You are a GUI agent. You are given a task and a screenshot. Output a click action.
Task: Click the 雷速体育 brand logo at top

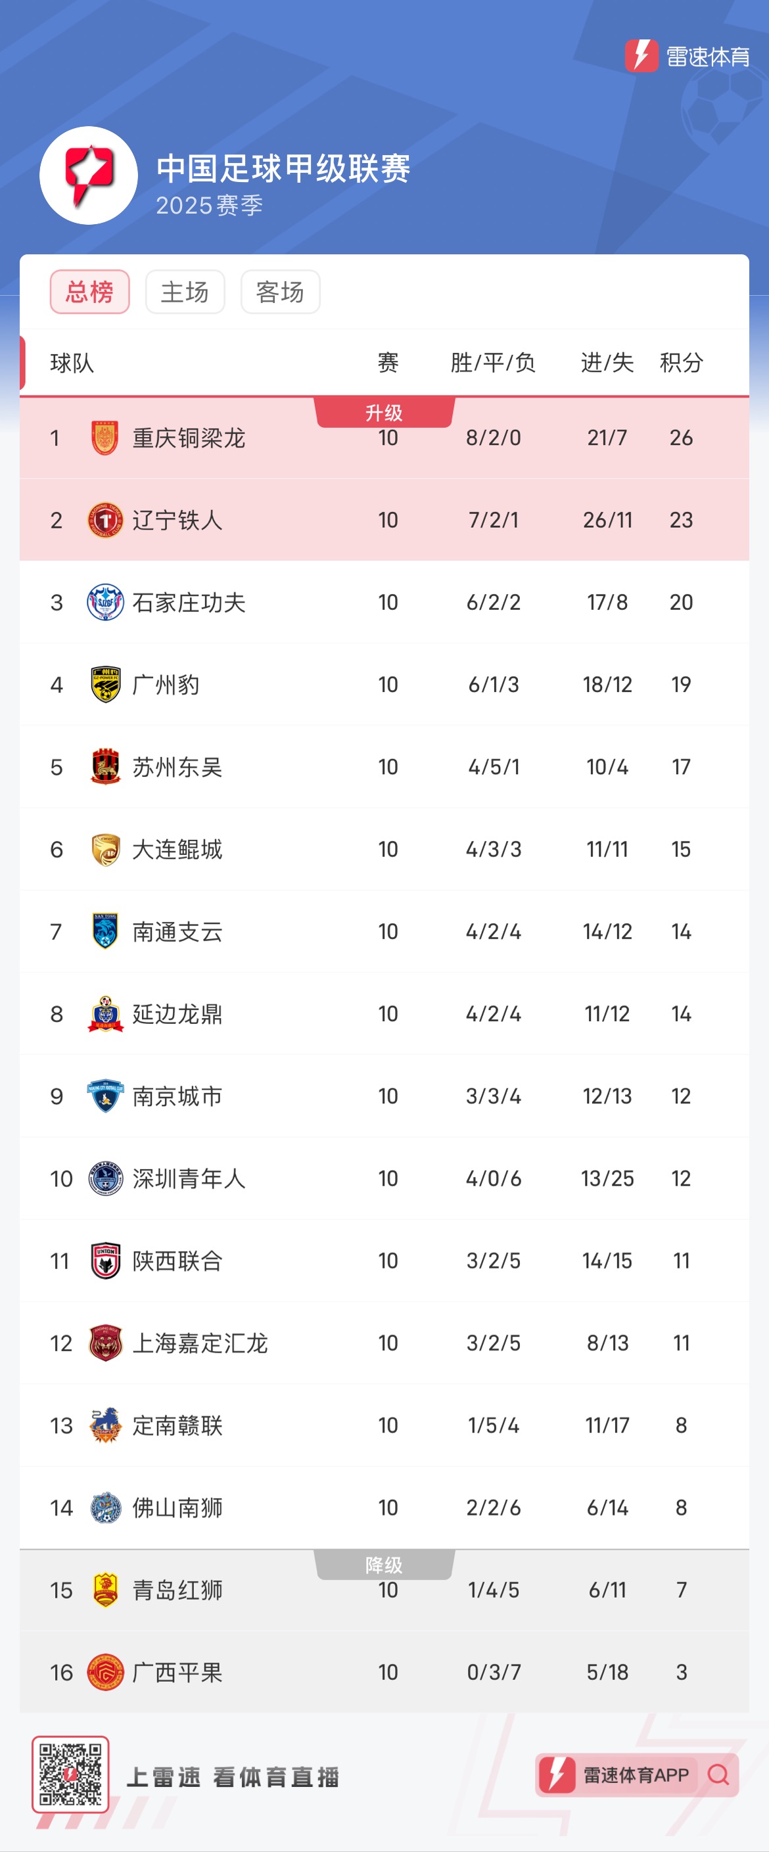686,56
